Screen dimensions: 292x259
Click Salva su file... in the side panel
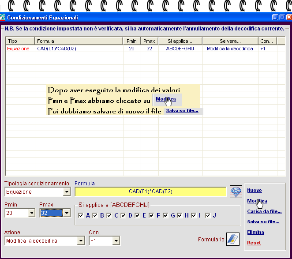pyautogui.click(x=263, y=222)
